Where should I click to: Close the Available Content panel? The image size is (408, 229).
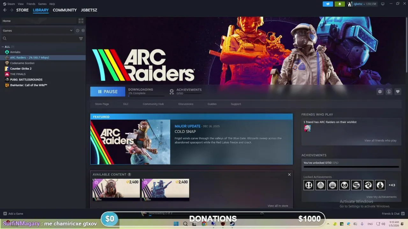[x=289, y=174]
